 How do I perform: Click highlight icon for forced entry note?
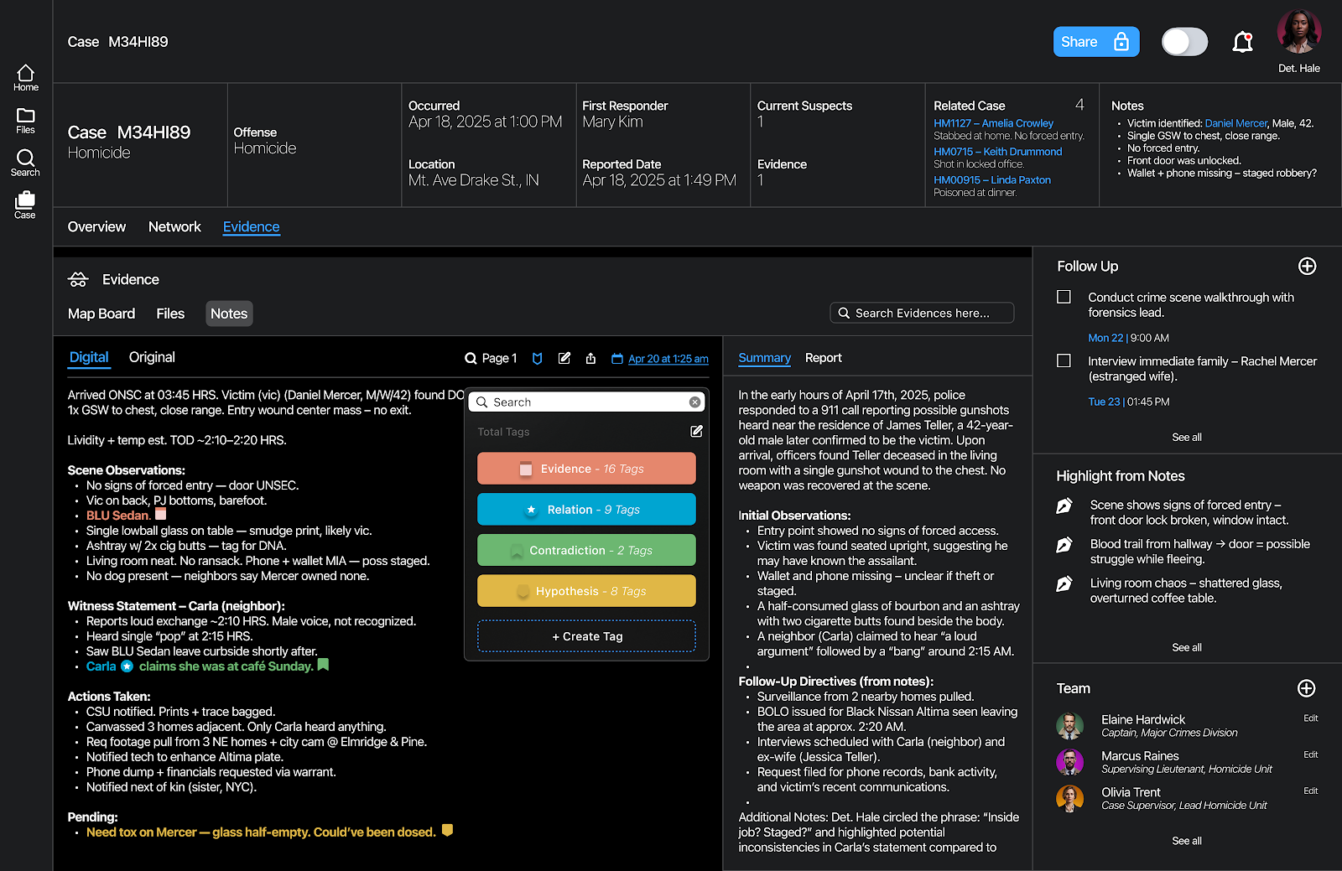[1064, 506]
